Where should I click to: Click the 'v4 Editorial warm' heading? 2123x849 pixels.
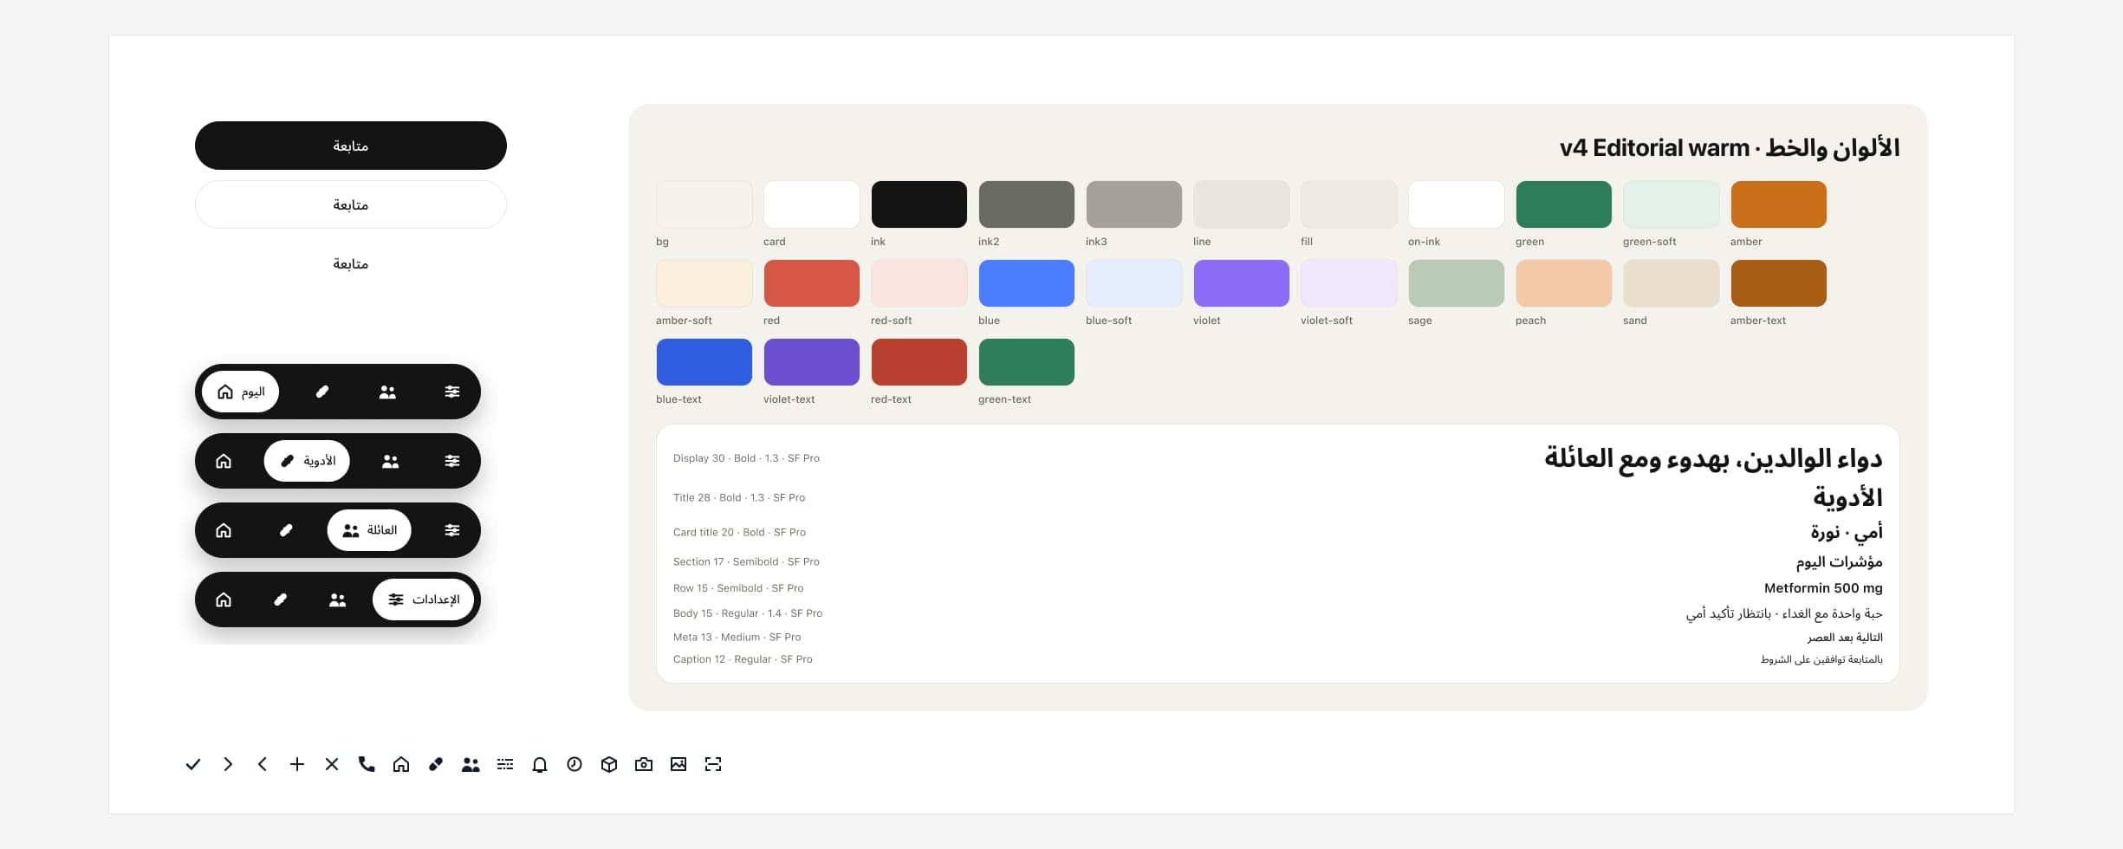[1654, 148]
